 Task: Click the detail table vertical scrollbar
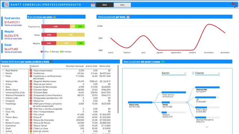pyautogui.click(x=118, y=89)
